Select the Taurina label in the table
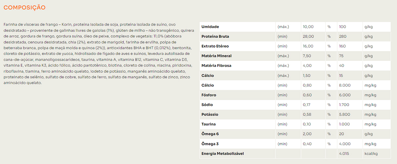 pyautogui.click(x=208, y=124)
